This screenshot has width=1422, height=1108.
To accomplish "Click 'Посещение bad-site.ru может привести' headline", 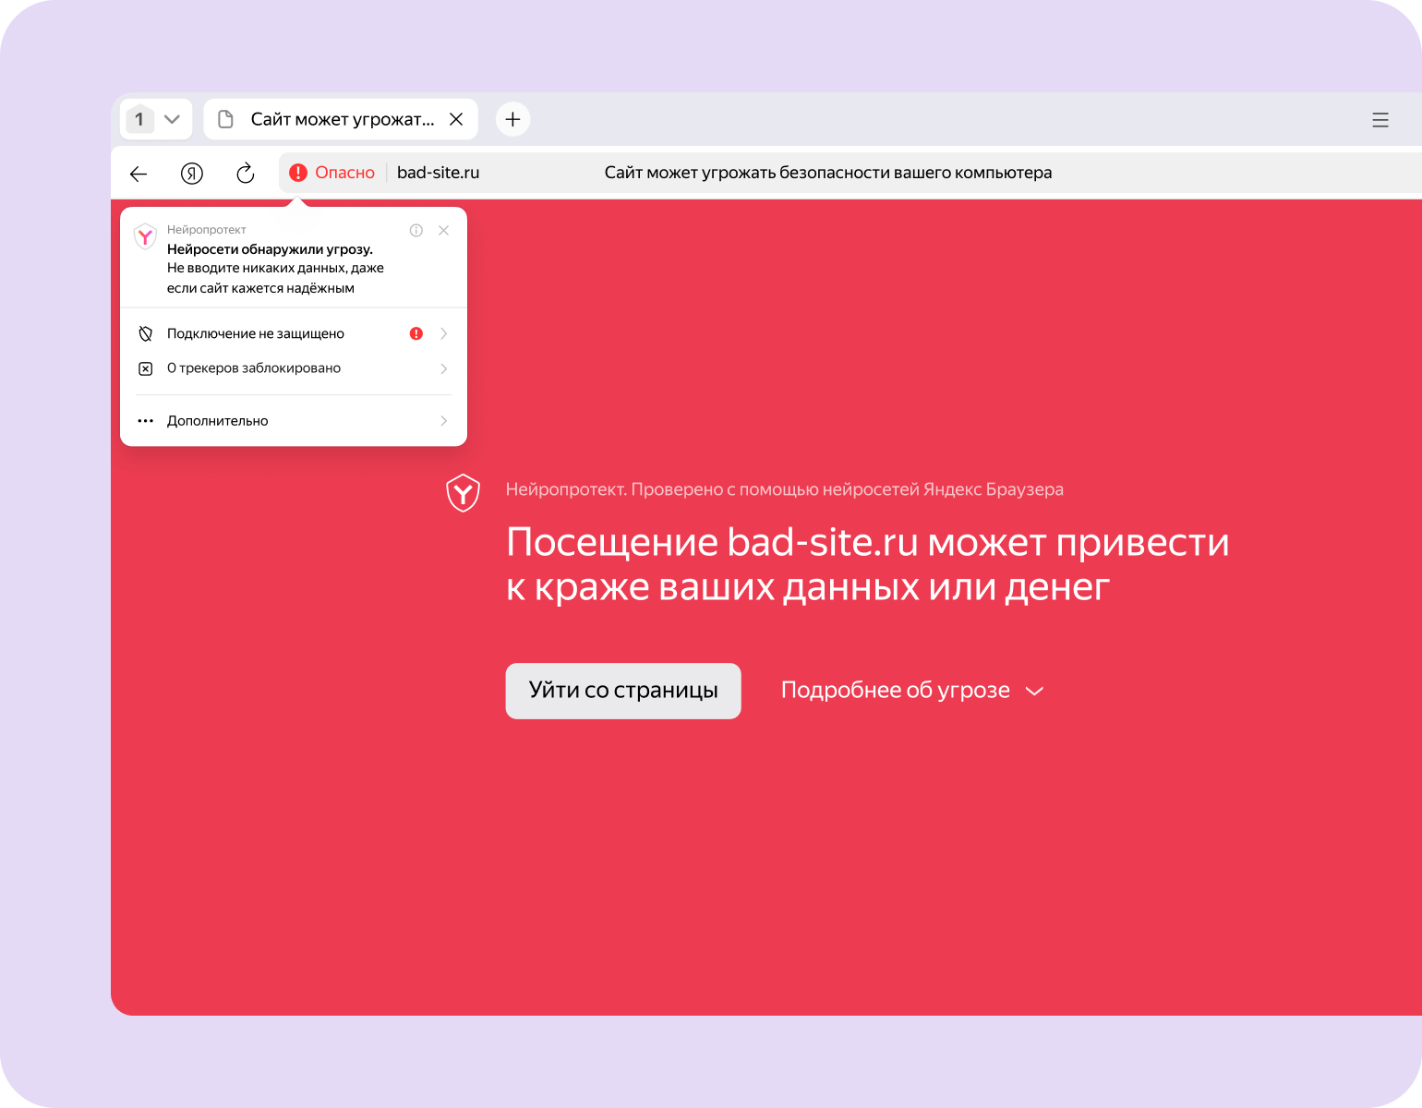I will [x=868, y=542].
